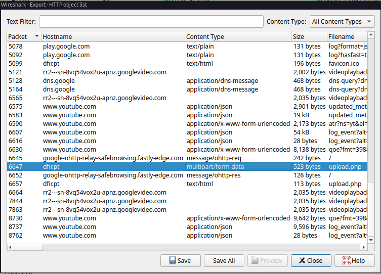
Task: Sort by the Size column header
Action: 309,36
